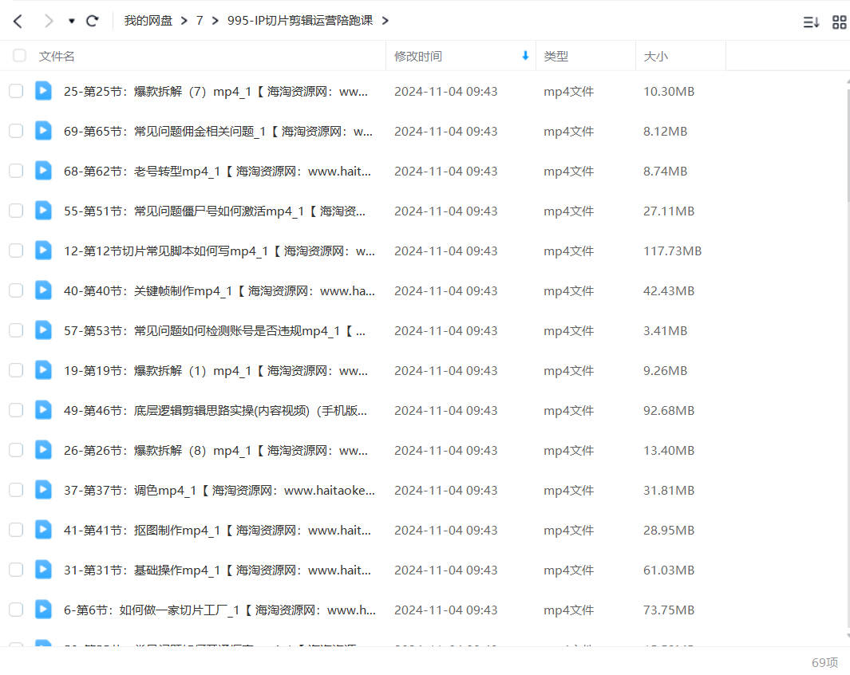Click video icon of 6-第6节 如何做一家切片工厂

[x=43, y=610]
